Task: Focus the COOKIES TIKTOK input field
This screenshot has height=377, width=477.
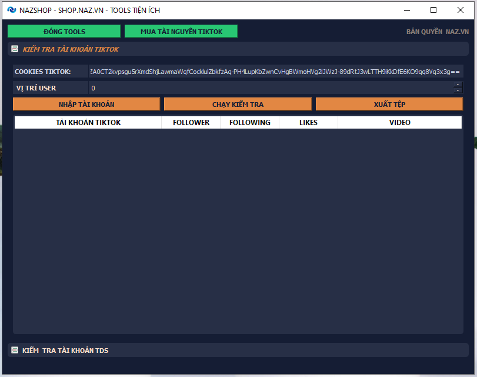Action: pyautogui.click(x=276, y=72)
